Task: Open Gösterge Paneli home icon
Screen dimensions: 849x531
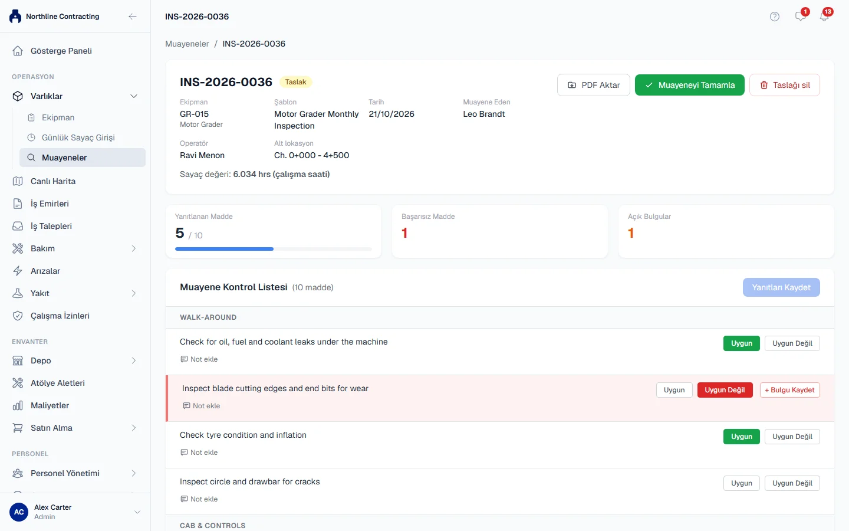Action: tap(18, 51)
